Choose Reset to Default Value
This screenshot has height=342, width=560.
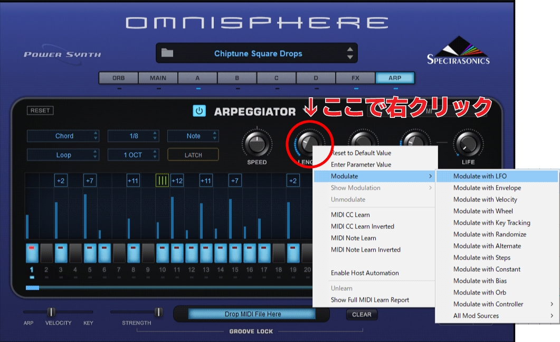click(x=374, y=153)
